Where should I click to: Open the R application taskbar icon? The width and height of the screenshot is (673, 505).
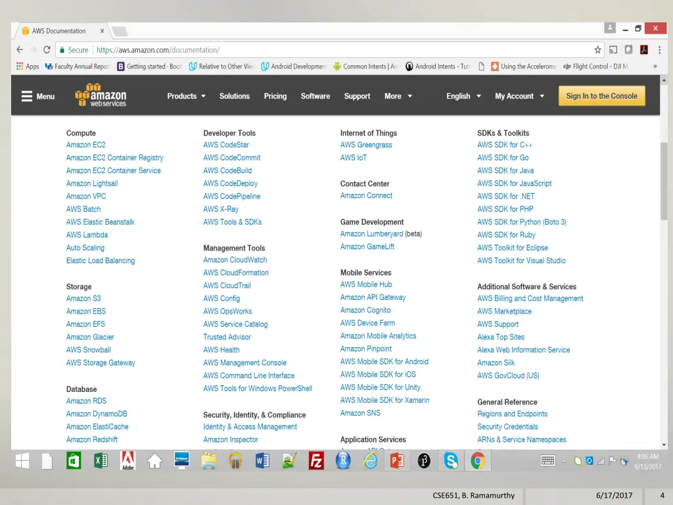(343, 461)
